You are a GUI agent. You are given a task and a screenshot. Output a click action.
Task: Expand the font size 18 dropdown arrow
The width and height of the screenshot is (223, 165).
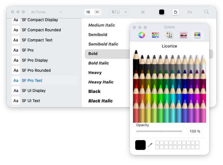tap(97, 12)
